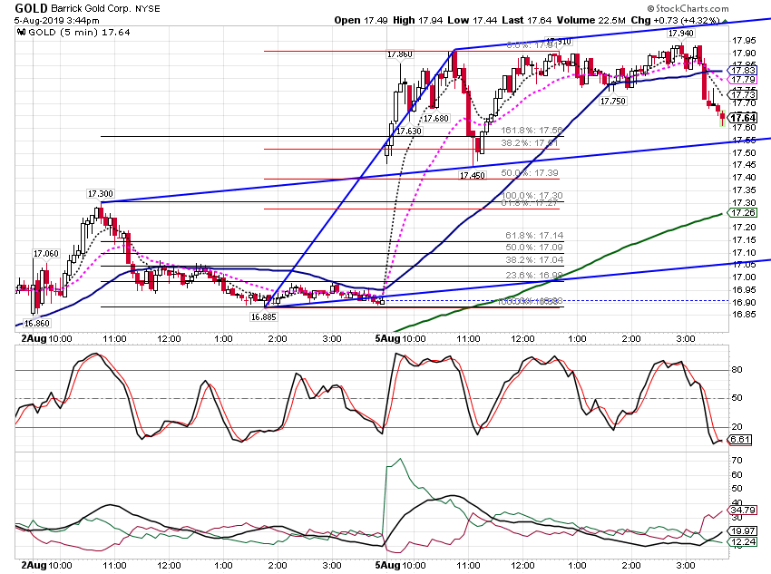The image size is (771, 574).
Task: Click the 17.630 price annotation
Action: tap(409, 131)
